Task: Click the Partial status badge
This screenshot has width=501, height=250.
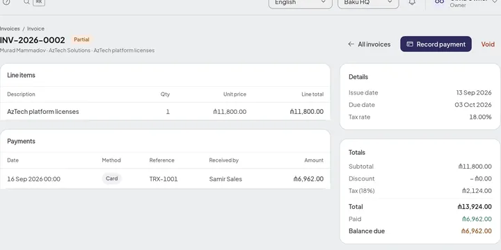Action: click(81, 40)
